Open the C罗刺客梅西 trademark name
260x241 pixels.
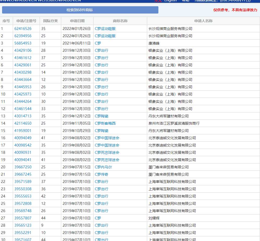pos(105,123)
